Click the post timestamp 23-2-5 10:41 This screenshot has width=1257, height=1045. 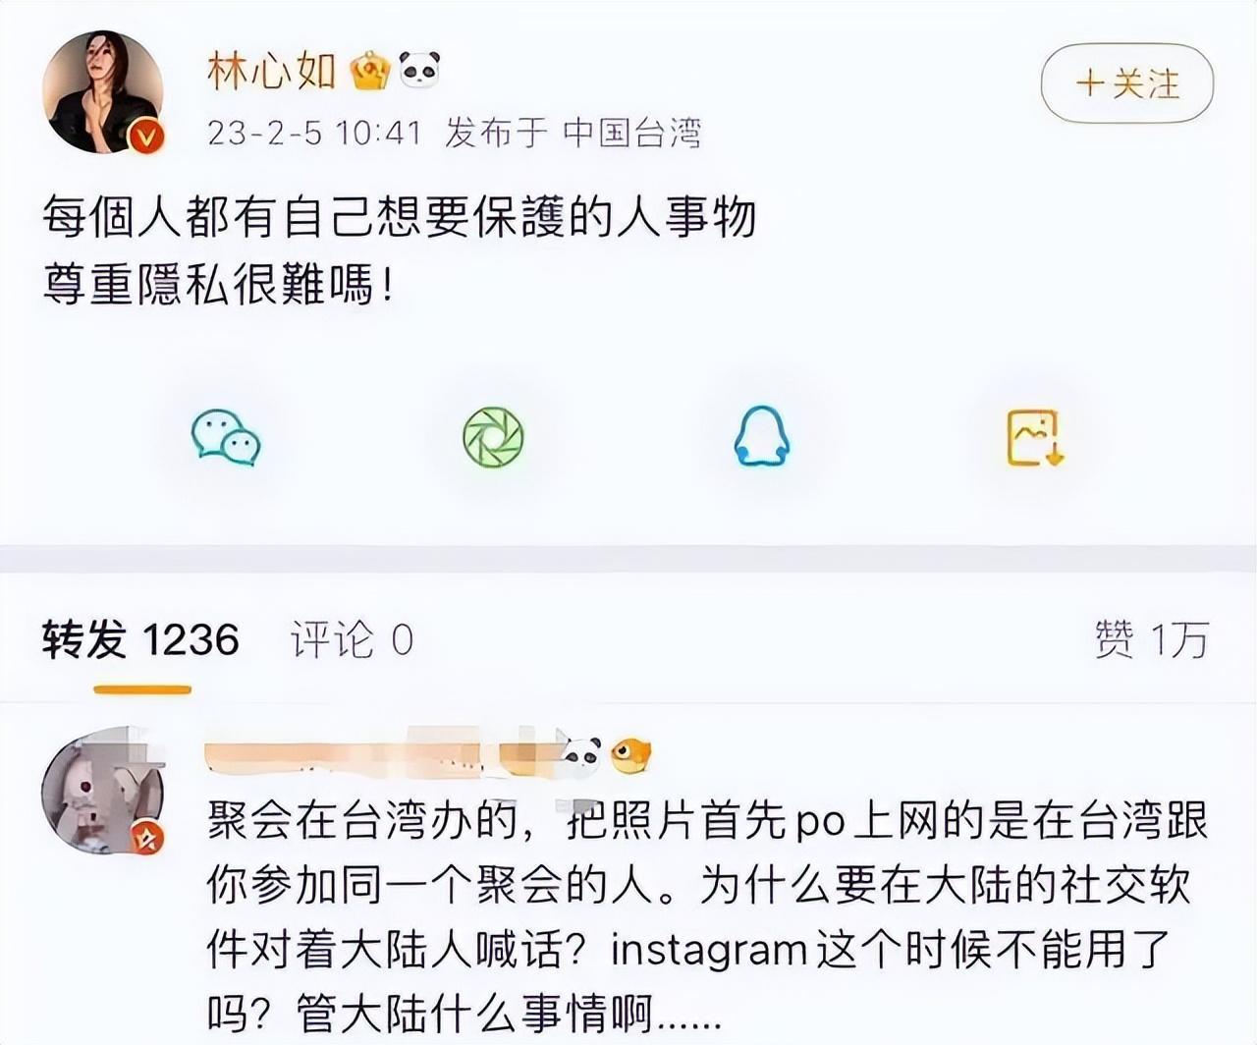click(x=314, y=133)
